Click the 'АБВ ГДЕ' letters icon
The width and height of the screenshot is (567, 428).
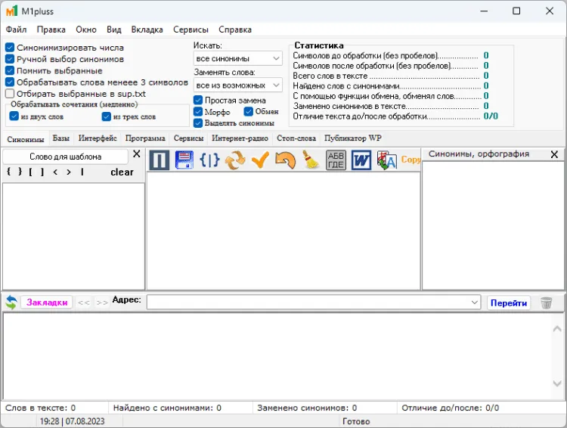336,160
